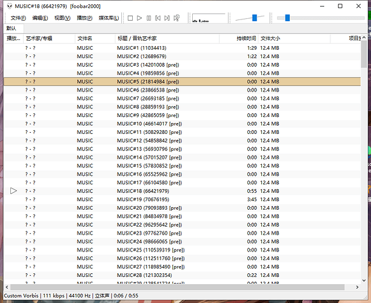Click the horizontal scrollbar thumb

pyautogui.click(x=177, y=287)
